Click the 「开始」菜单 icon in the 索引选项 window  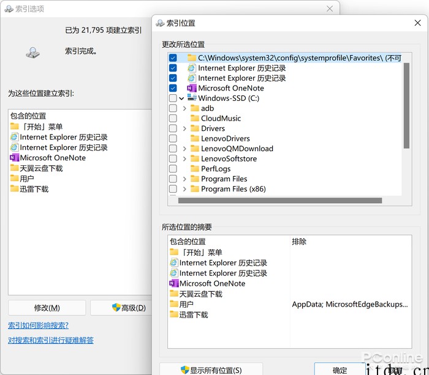pyautogui.click(x=15, y=126)
